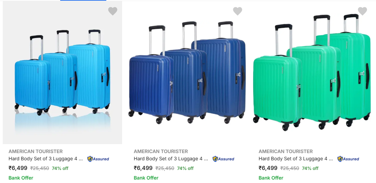Viewport: 376px width, 183px height.
Task: Open navy luggage Hard Body Set title
Action: (x=171, y=159)
